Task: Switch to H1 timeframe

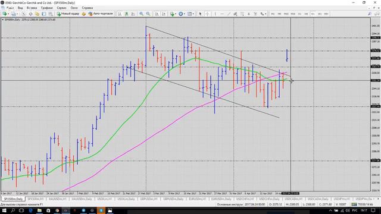Action: tap(299, 14)
